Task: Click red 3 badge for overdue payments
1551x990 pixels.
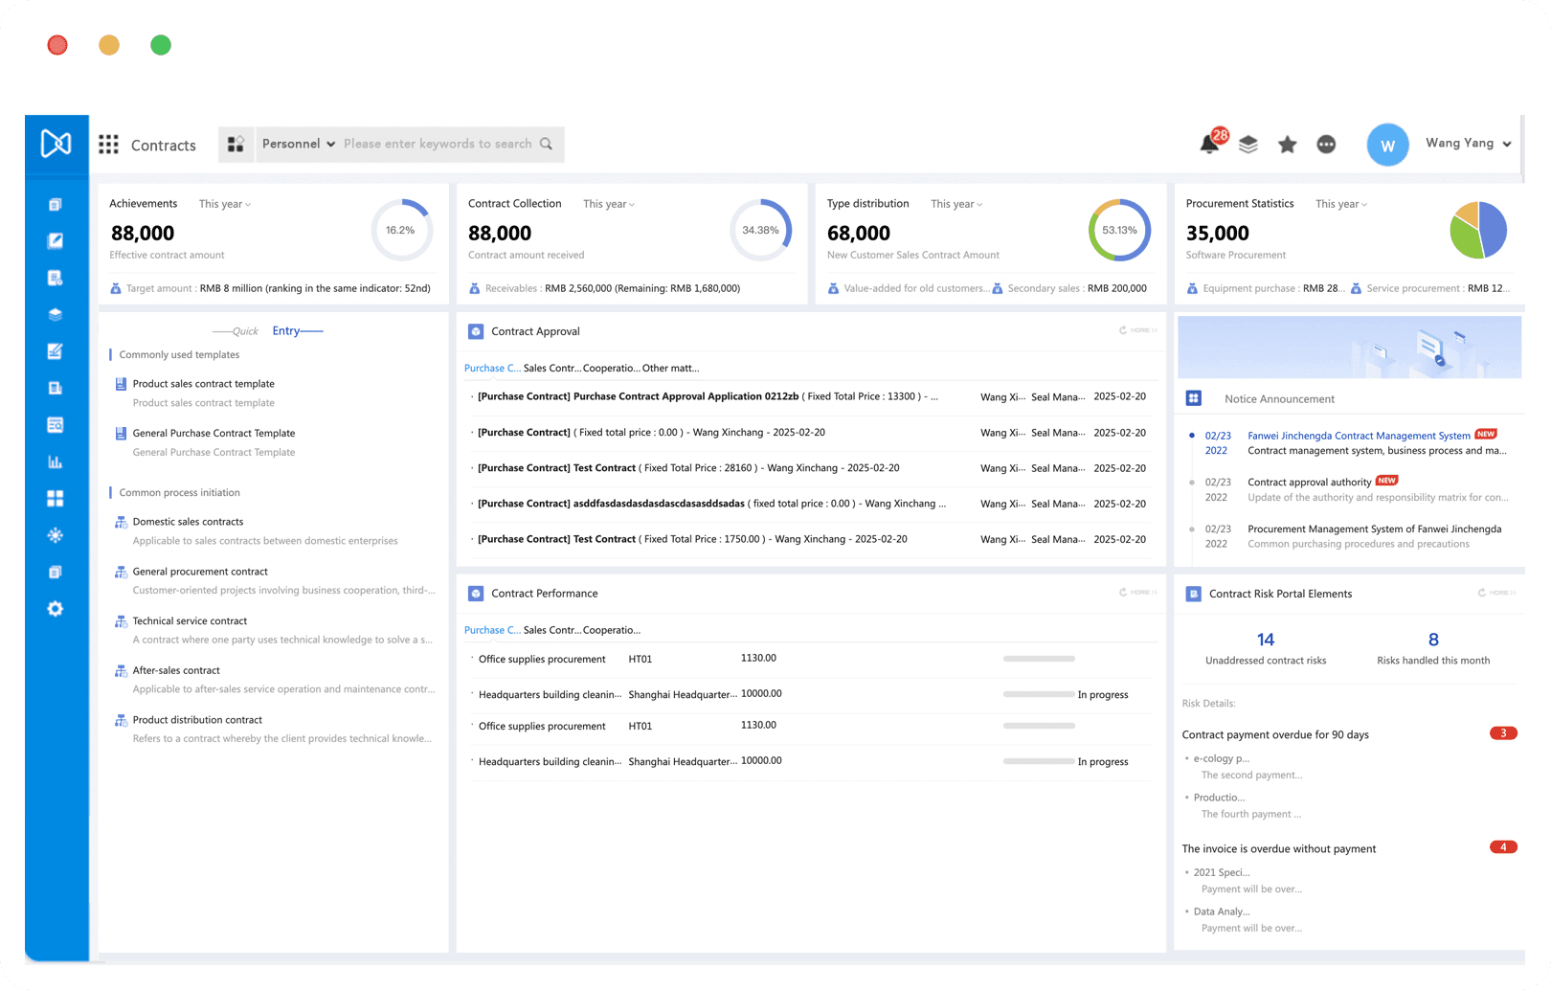Action: click(x=1503, y=733)
